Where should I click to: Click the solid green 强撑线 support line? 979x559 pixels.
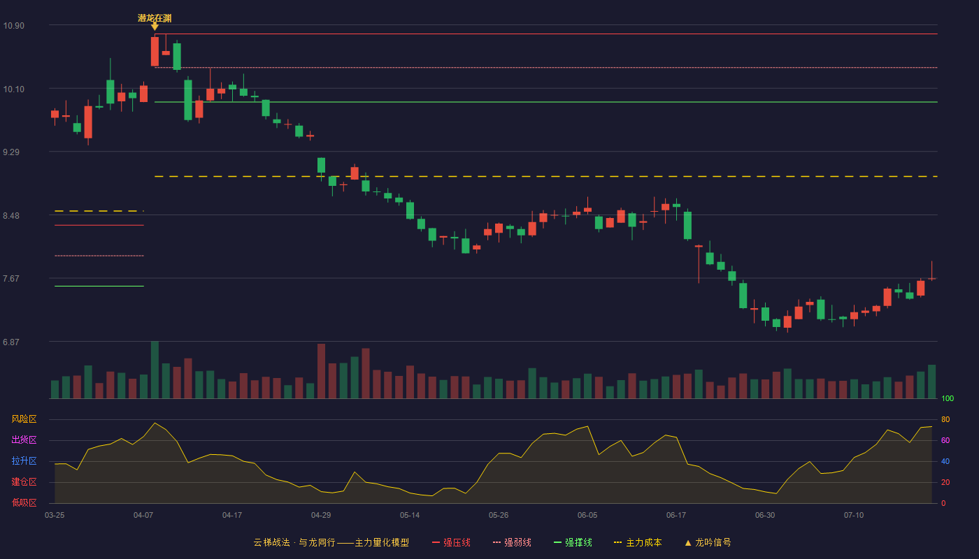[x=545, y=102]
